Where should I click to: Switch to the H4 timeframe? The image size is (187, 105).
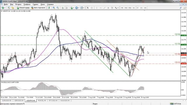click(138, 8)
